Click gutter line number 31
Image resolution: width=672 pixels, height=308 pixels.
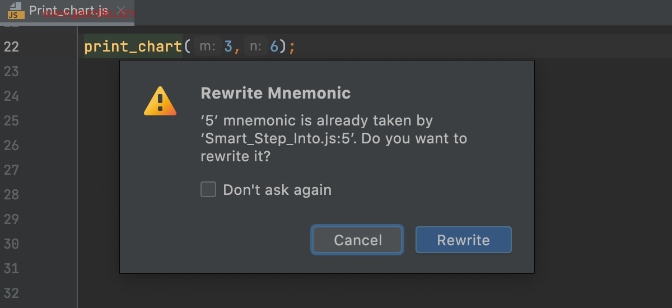point(11,269)
